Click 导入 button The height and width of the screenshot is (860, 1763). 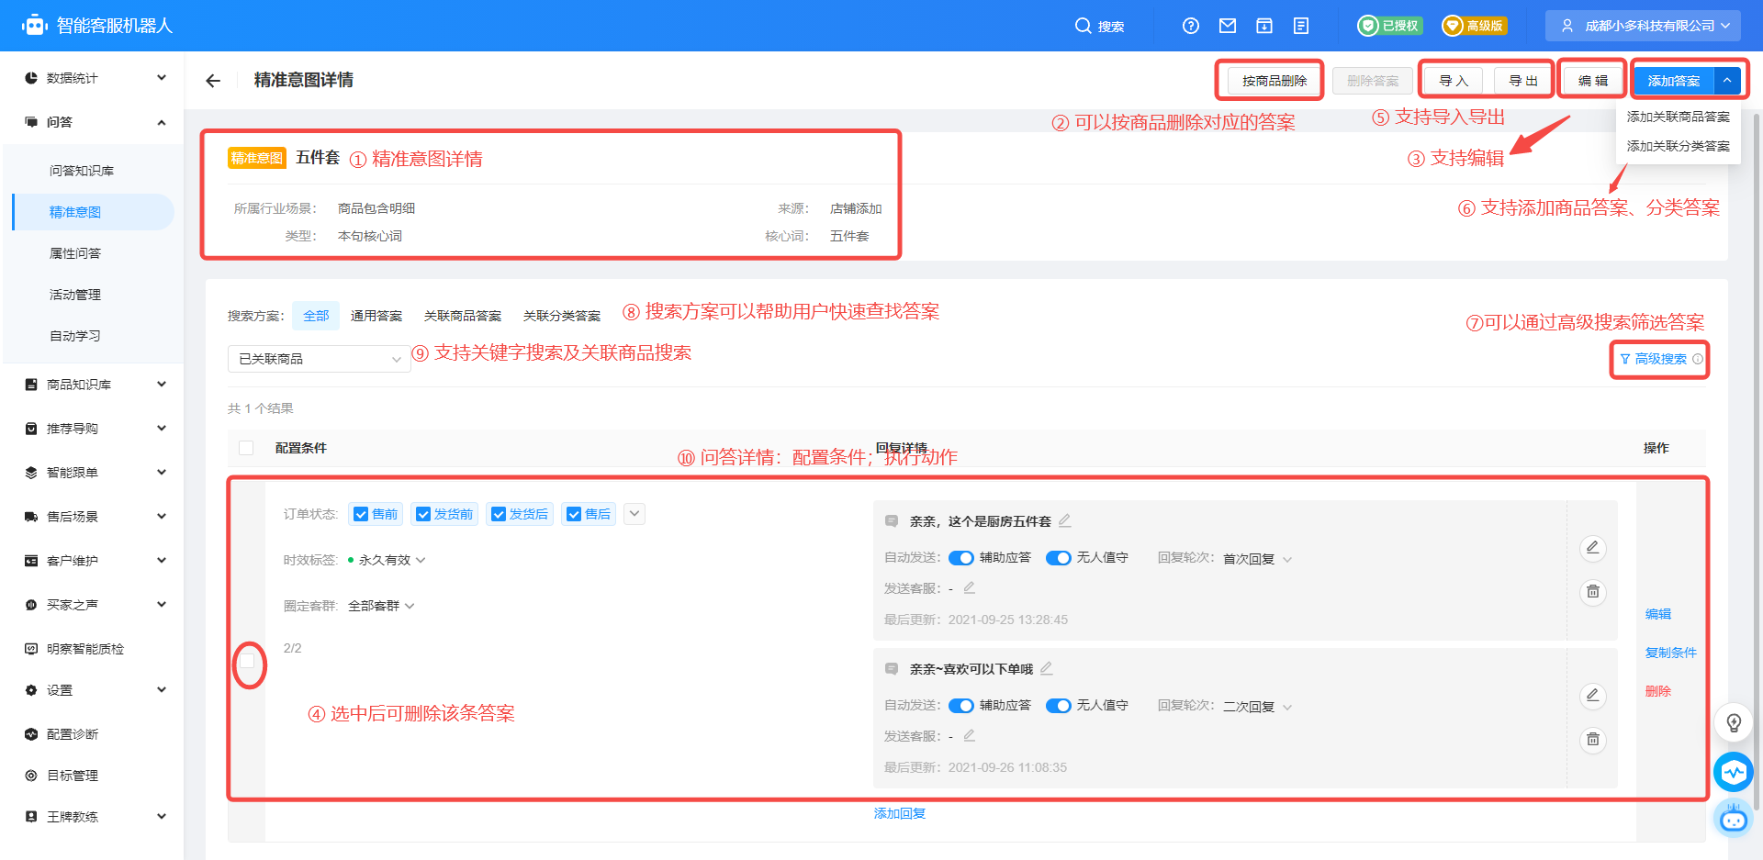click(x=1454, y=81)
